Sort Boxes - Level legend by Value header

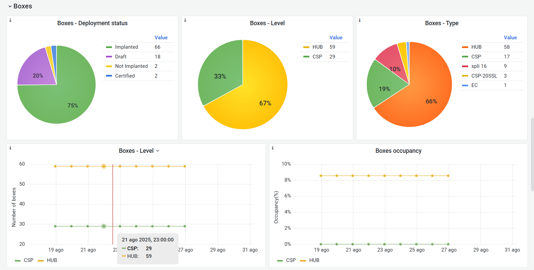[336, 38]
